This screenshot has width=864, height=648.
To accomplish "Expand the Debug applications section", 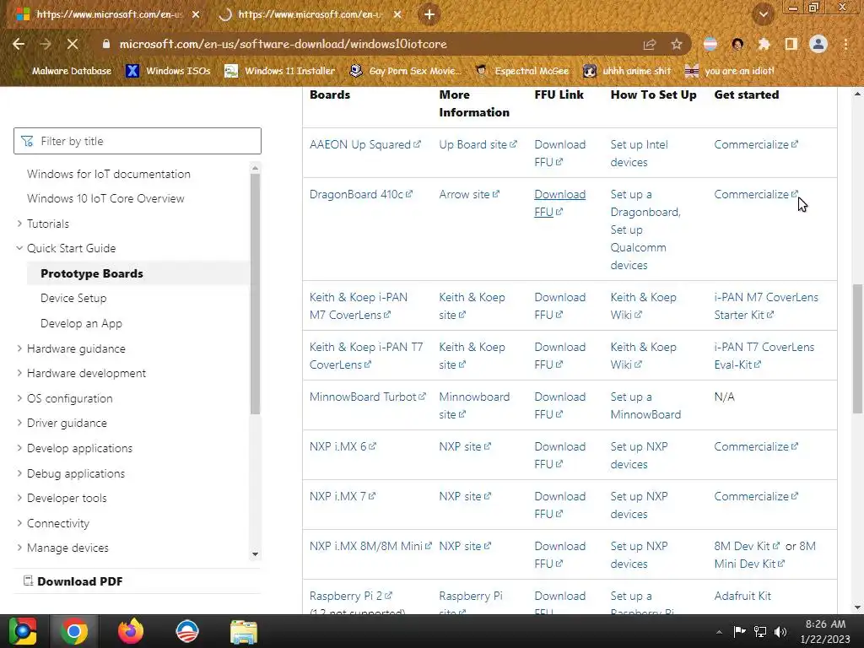I will [70, 474].
